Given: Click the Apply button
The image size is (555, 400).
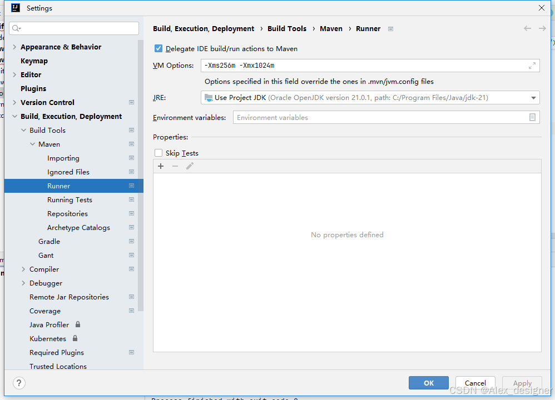Looking at the screenshot, I should coord(522,383).
